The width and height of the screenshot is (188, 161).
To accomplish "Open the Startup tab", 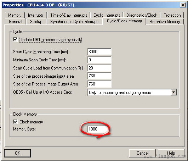I will (36, 22).
